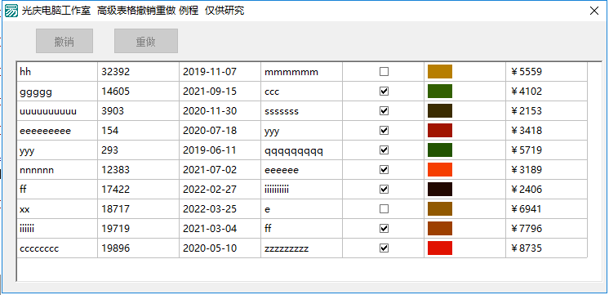The height and width of the screenshot is (295, 609).
Task: Select the cell containing sssssss
Action: [x=301, y=111]
